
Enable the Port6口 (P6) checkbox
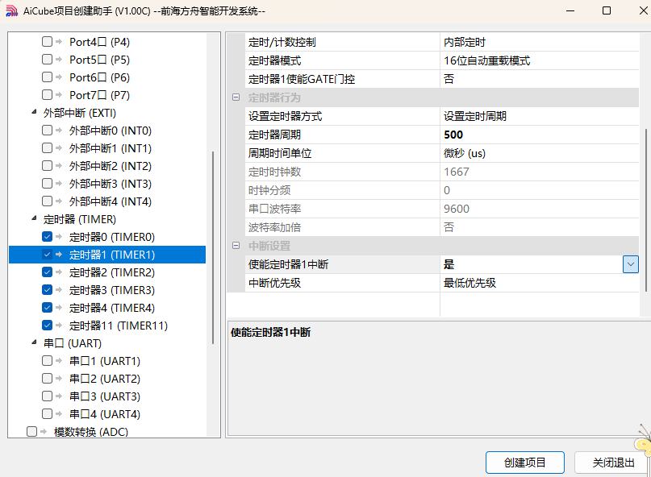click(47, 77)
